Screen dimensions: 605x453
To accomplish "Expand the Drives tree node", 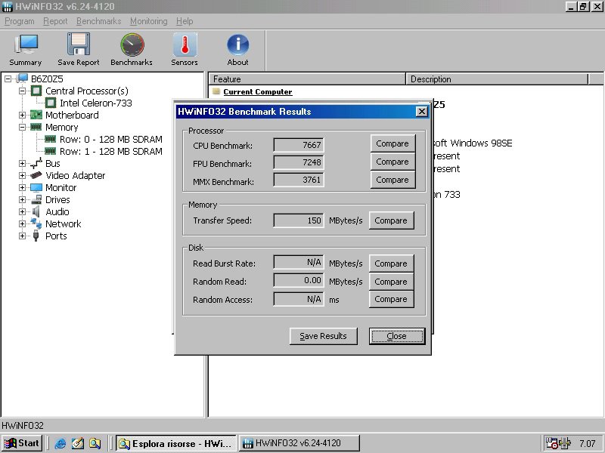I will 23,199.
